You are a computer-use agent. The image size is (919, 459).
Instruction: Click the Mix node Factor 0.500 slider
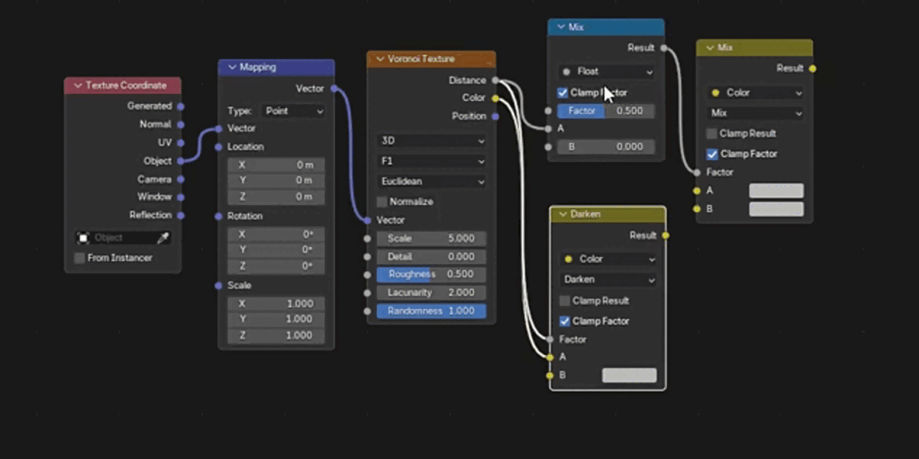coord(606,111)
